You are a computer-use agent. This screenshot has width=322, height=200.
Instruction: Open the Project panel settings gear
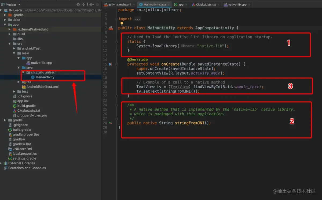91,5
